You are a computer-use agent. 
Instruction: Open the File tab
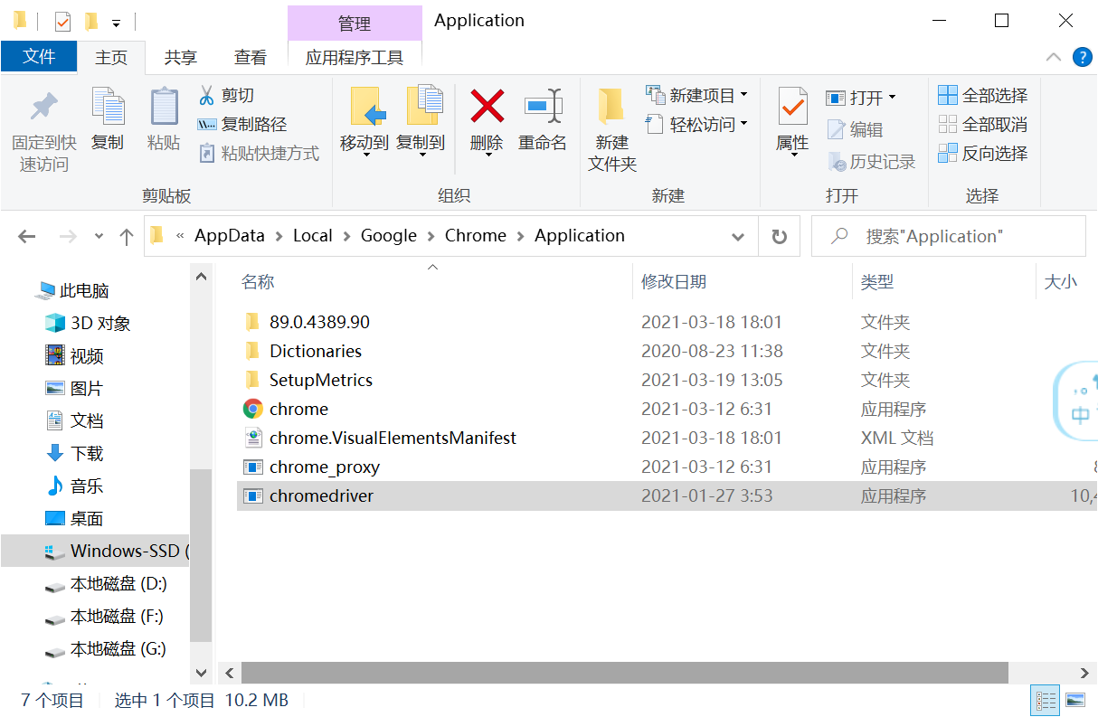click(39, 56)
